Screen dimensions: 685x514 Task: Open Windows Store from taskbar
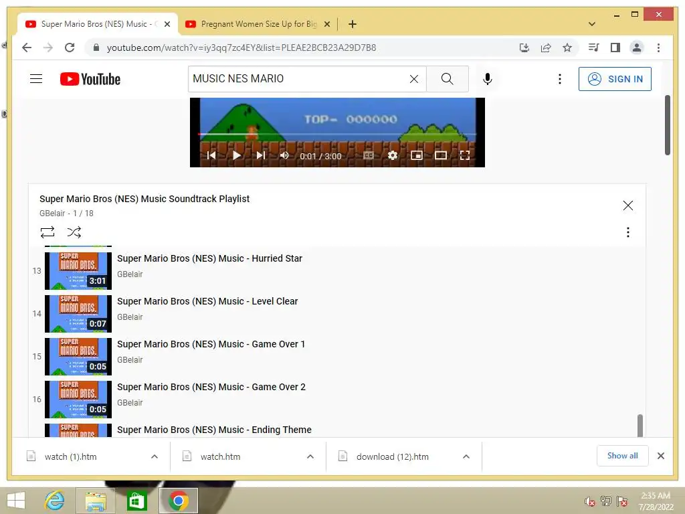136,501
